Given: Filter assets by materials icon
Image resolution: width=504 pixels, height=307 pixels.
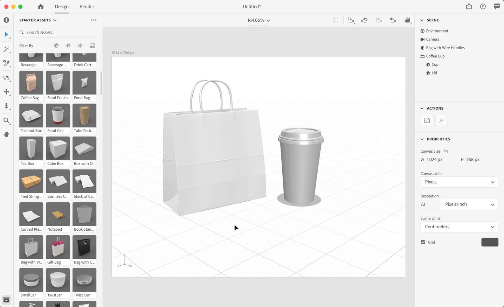Looking at the screenshot, I should click(x=68, y=46).
